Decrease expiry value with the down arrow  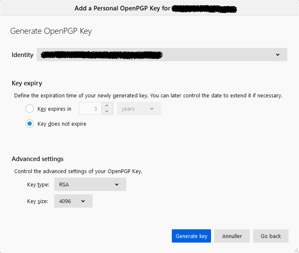pyautogui.click(x=107, y=112)
